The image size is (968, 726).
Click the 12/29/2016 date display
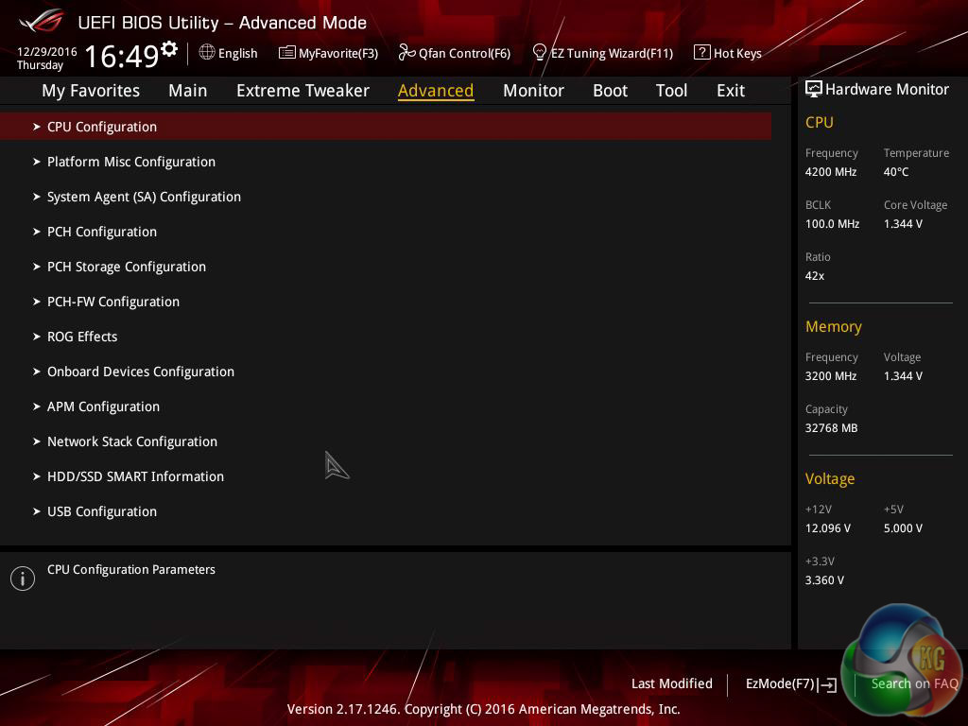coord(47,52)
